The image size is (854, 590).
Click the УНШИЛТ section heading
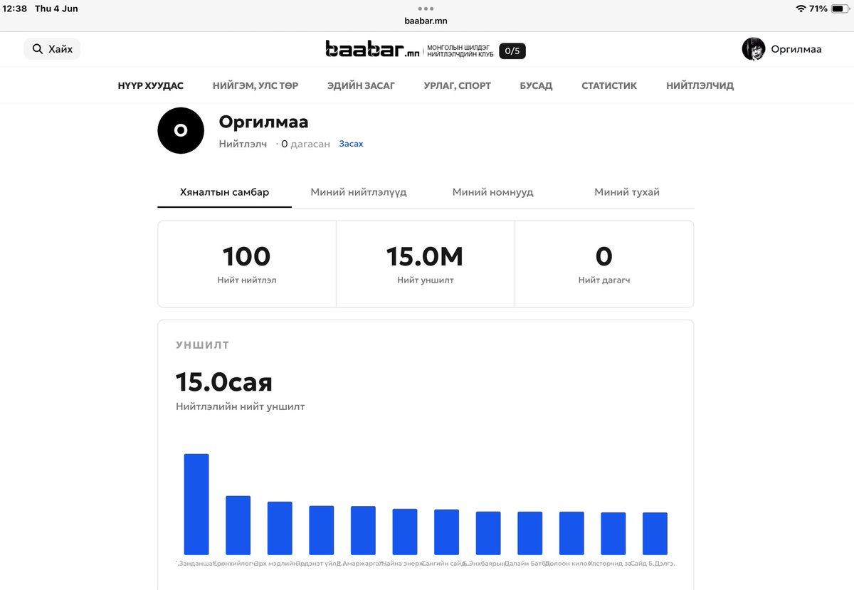203,345
